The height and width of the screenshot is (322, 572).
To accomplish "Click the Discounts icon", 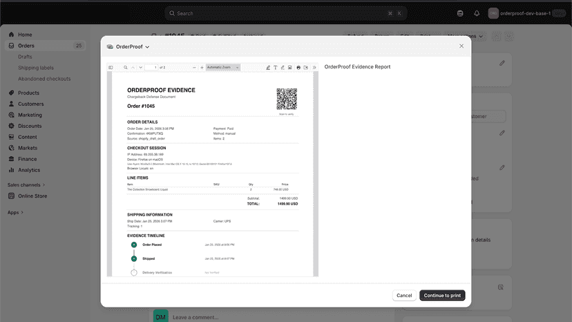I will click(11, 126).
